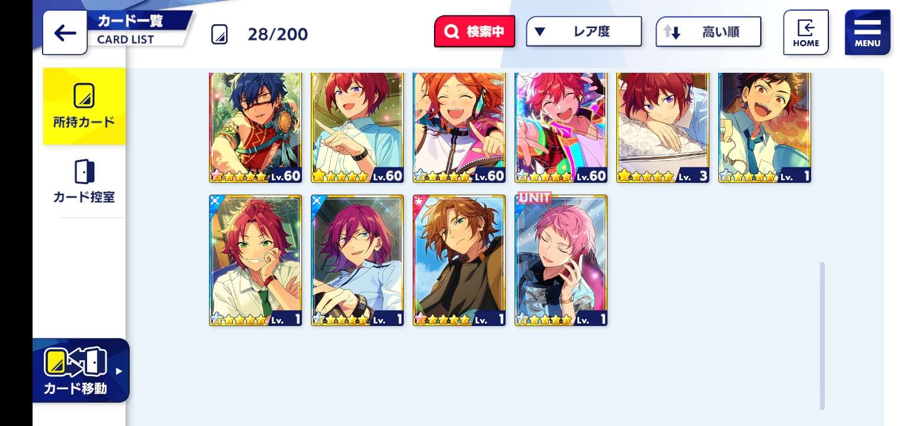
Task: Go back with the left arrow button
Action: pyautogui.click(x=65, y=33)
